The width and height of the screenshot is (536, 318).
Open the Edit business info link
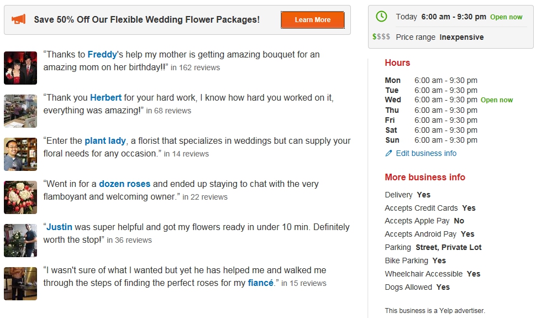click(426, 153)
